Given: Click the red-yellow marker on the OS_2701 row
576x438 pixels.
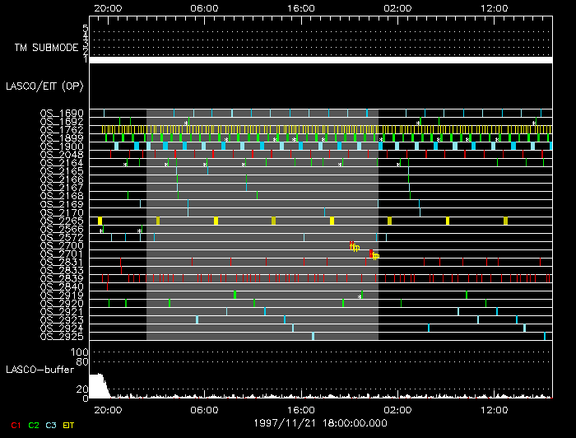Looking at the screenshot, I should 374,255.
